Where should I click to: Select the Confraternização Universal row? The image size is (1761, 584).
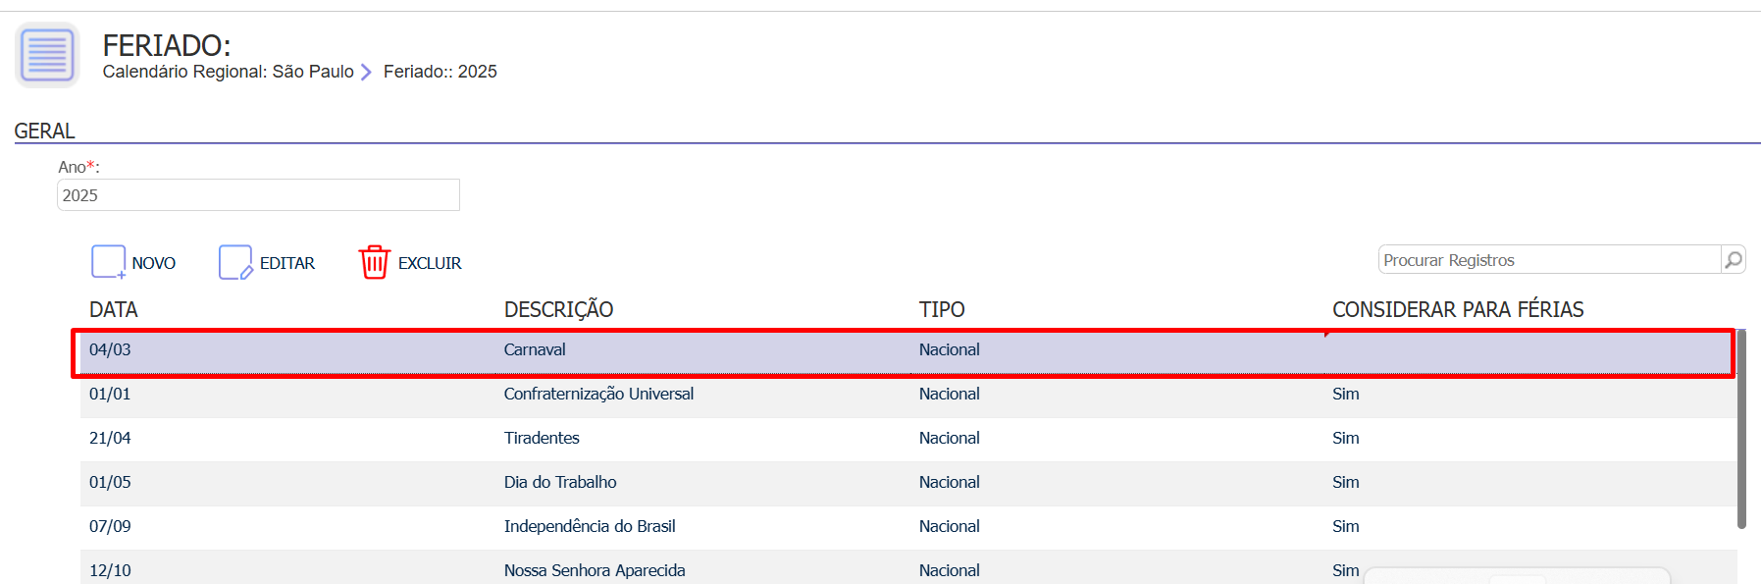click(907, 395)
